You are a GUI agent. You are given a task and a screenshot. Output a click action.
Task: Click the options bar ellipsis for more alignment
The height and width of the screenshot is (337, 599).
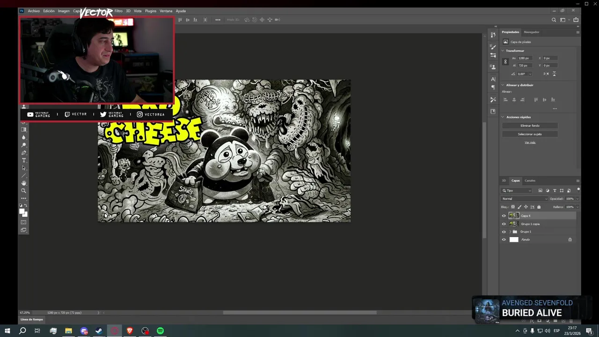pyautogui.click(x=218, y=20)
